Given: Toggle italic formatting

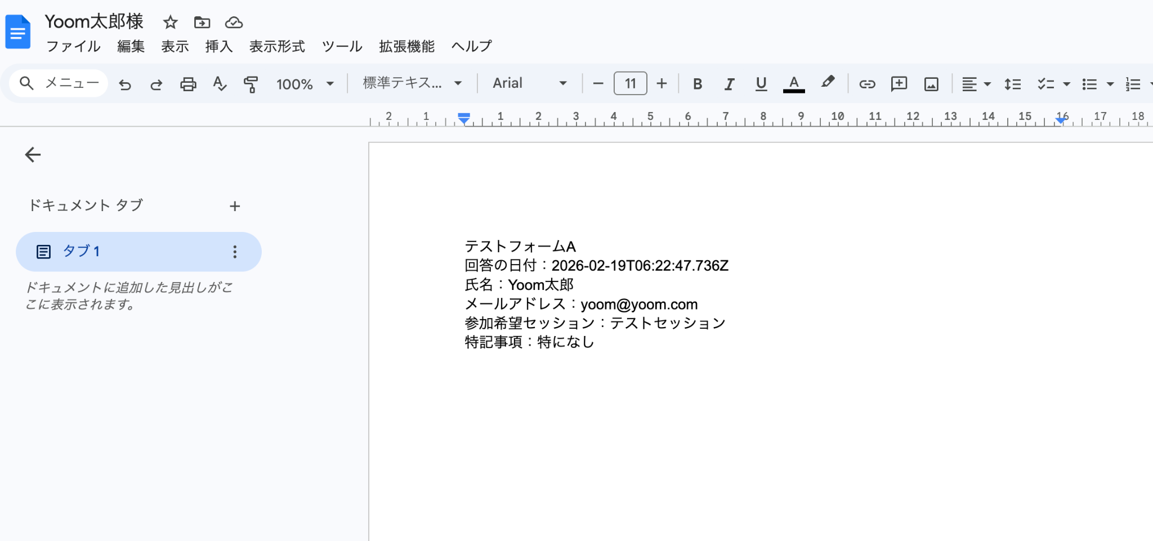Looking at the screenshot, I should 729,84.
